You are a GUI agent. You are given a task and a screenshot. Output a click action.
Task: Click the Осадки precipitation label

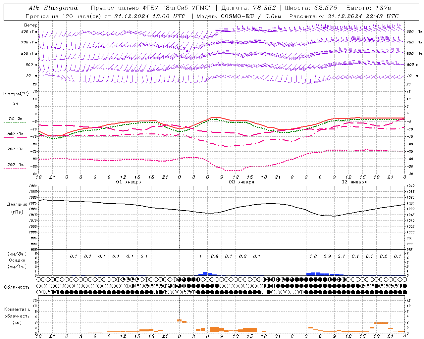17,260
